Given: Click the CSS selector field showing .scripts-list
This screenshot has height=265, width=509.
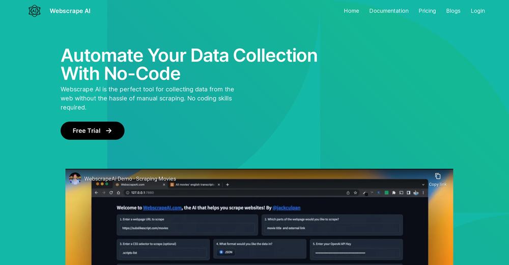Looking at the screenshot, I should tap(163, 252).
